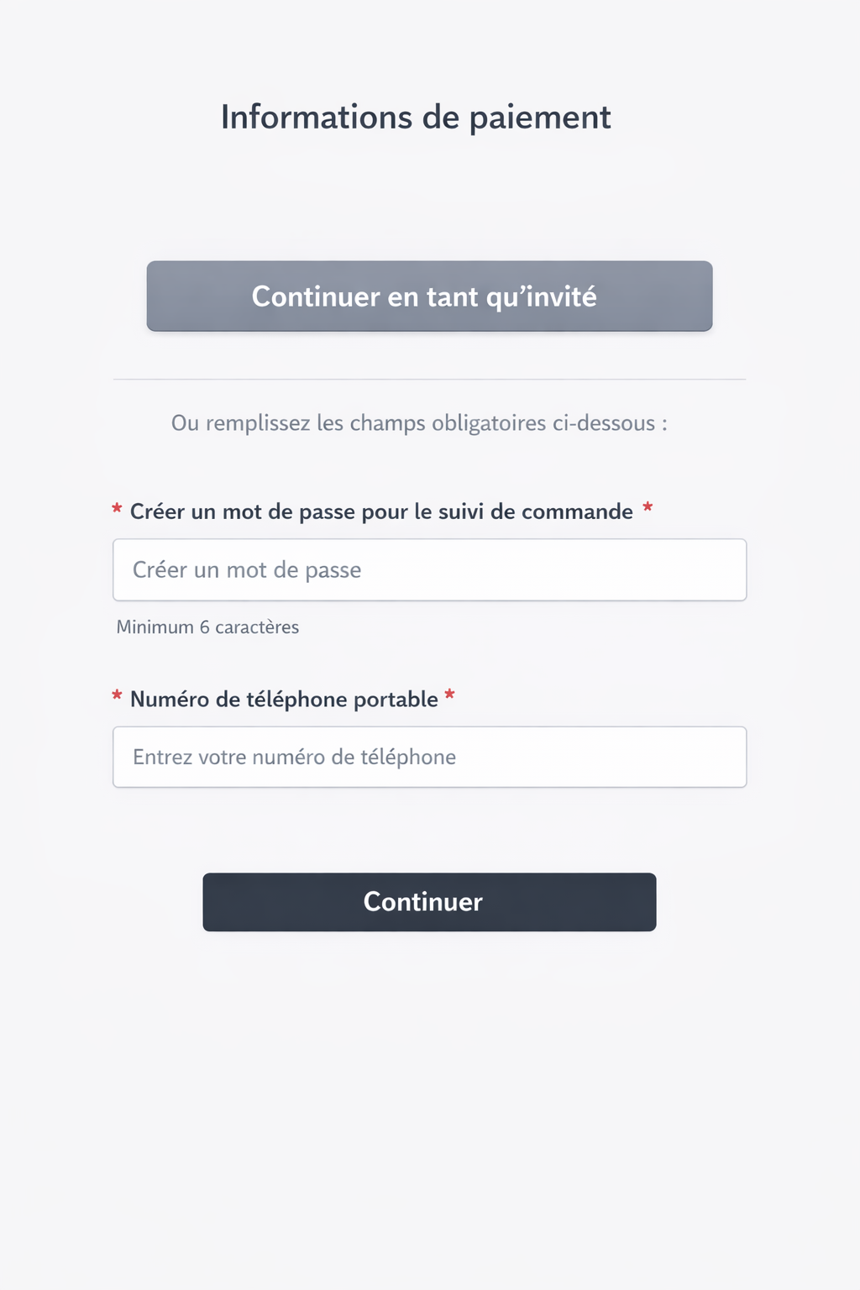Click the red asterisk before 'Créer un mot'
This screenshot has height=1290, width=860.
click(117, 511)
